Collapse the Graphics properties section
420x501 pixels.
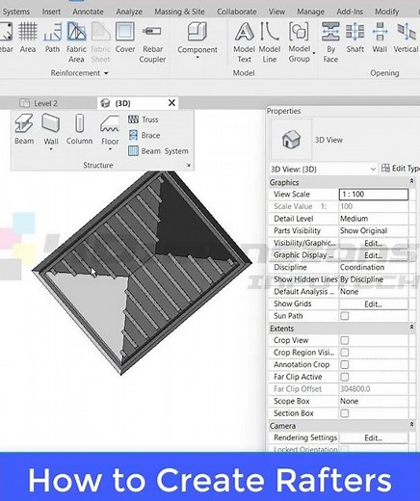click(411, 181)
